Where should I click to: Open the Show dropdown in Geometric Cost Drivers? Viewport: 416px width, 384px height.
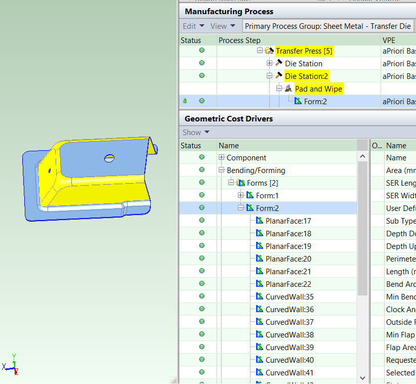tap(195, 132)
